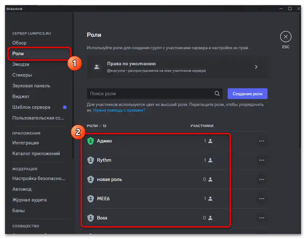Image resolution: width=306 pixels, height=239 pixels.
Task: Follow the Нужна помощь с правами? link
Action: (119, 110)
